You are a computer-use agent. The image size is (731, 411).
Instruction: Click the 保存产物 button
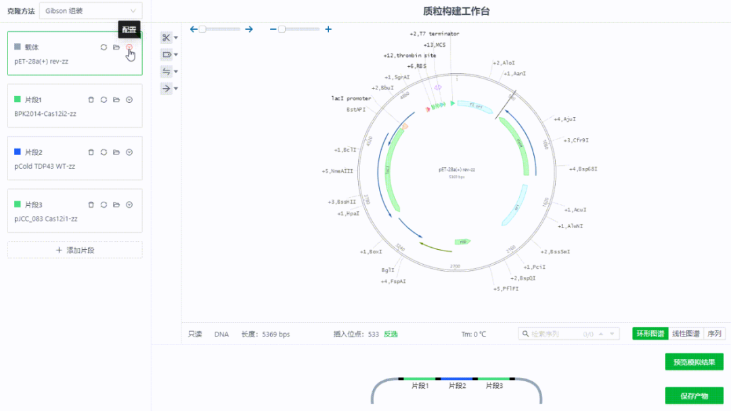[694, 396]
